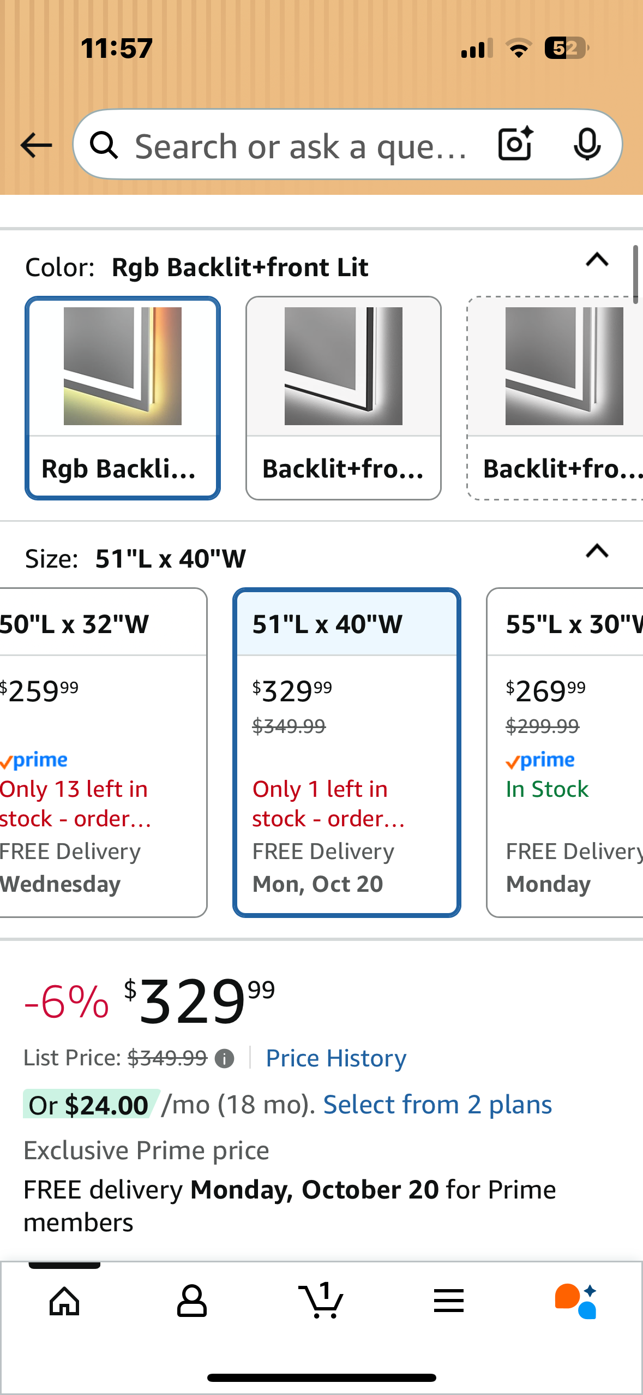Viewport: 643px width, 1395px height.
Task: Open camera lens search icon
Action: pyautogui.click(x=515, y=145)
